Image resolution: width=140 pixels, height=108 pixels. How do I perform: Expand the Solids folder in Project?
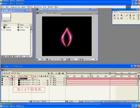point(2,30)
